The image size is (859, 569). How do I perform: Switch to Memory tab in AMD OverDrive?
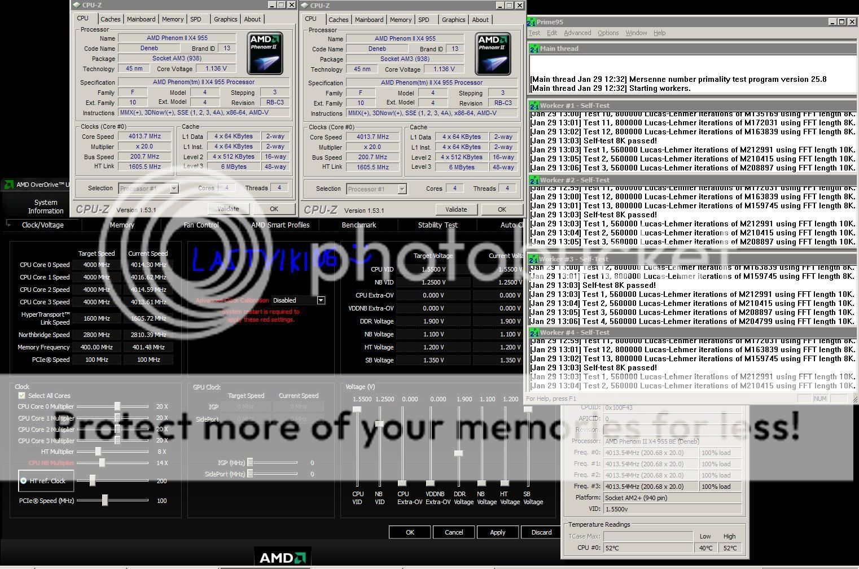(x=122, y=225)
